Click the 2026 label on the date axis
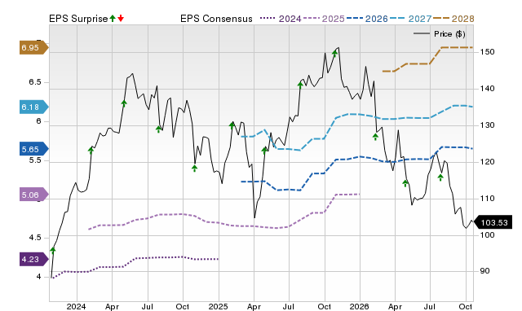The height and width of the screenshot is (311, 522). click(x=359, y=306)
